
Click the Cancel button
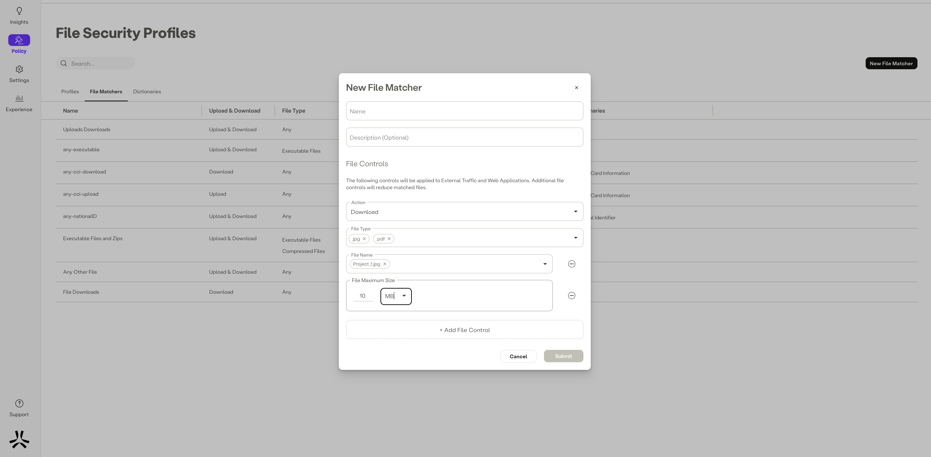pos(518,356)
